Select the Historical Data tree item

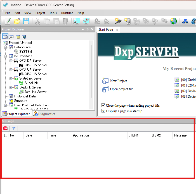click(x=25, y=96)
